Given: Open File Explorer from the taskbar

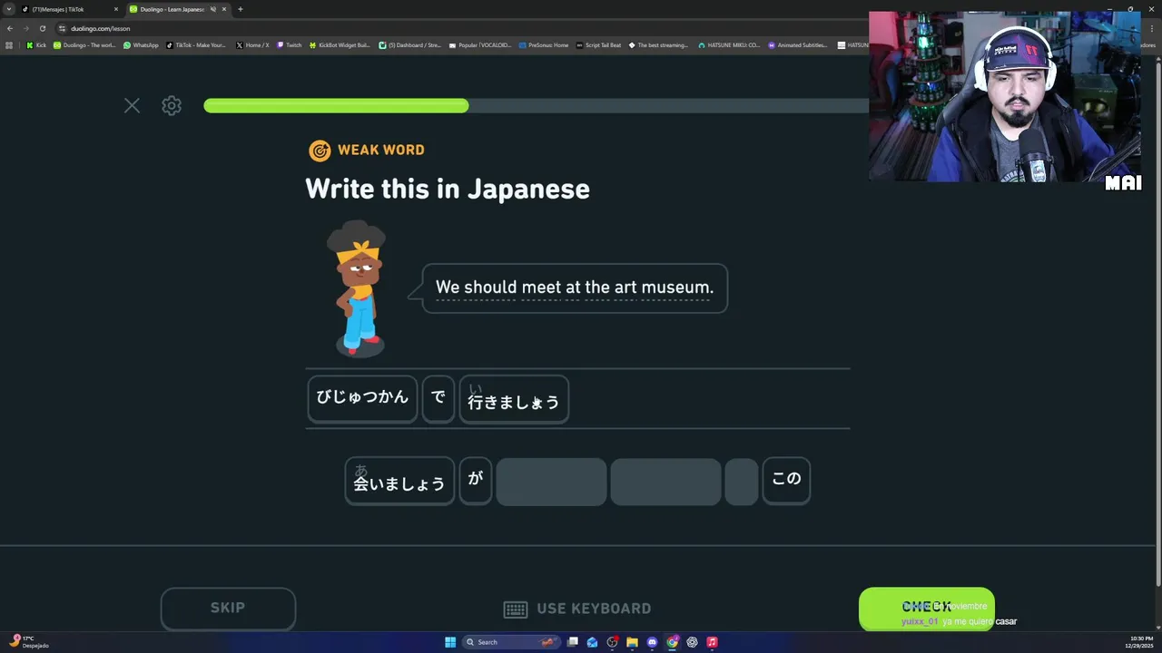Looking at the screenshot, I should point(632,642).
